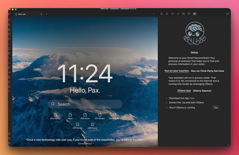Open calendar pane in right sidebar
The width and height of the screenshot is (239, 155).
click(x=183, y=14)
